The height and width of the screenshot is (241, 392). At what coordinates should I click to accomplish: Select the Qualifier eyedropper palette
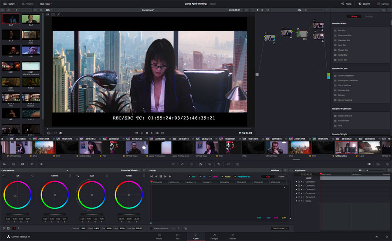point(182,164)
